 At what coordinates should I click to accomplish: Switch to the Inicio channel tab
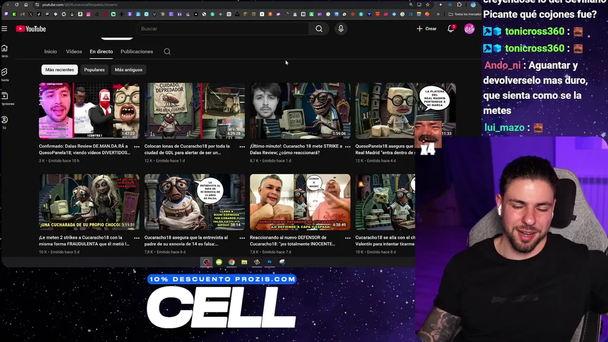coord(50,51)
